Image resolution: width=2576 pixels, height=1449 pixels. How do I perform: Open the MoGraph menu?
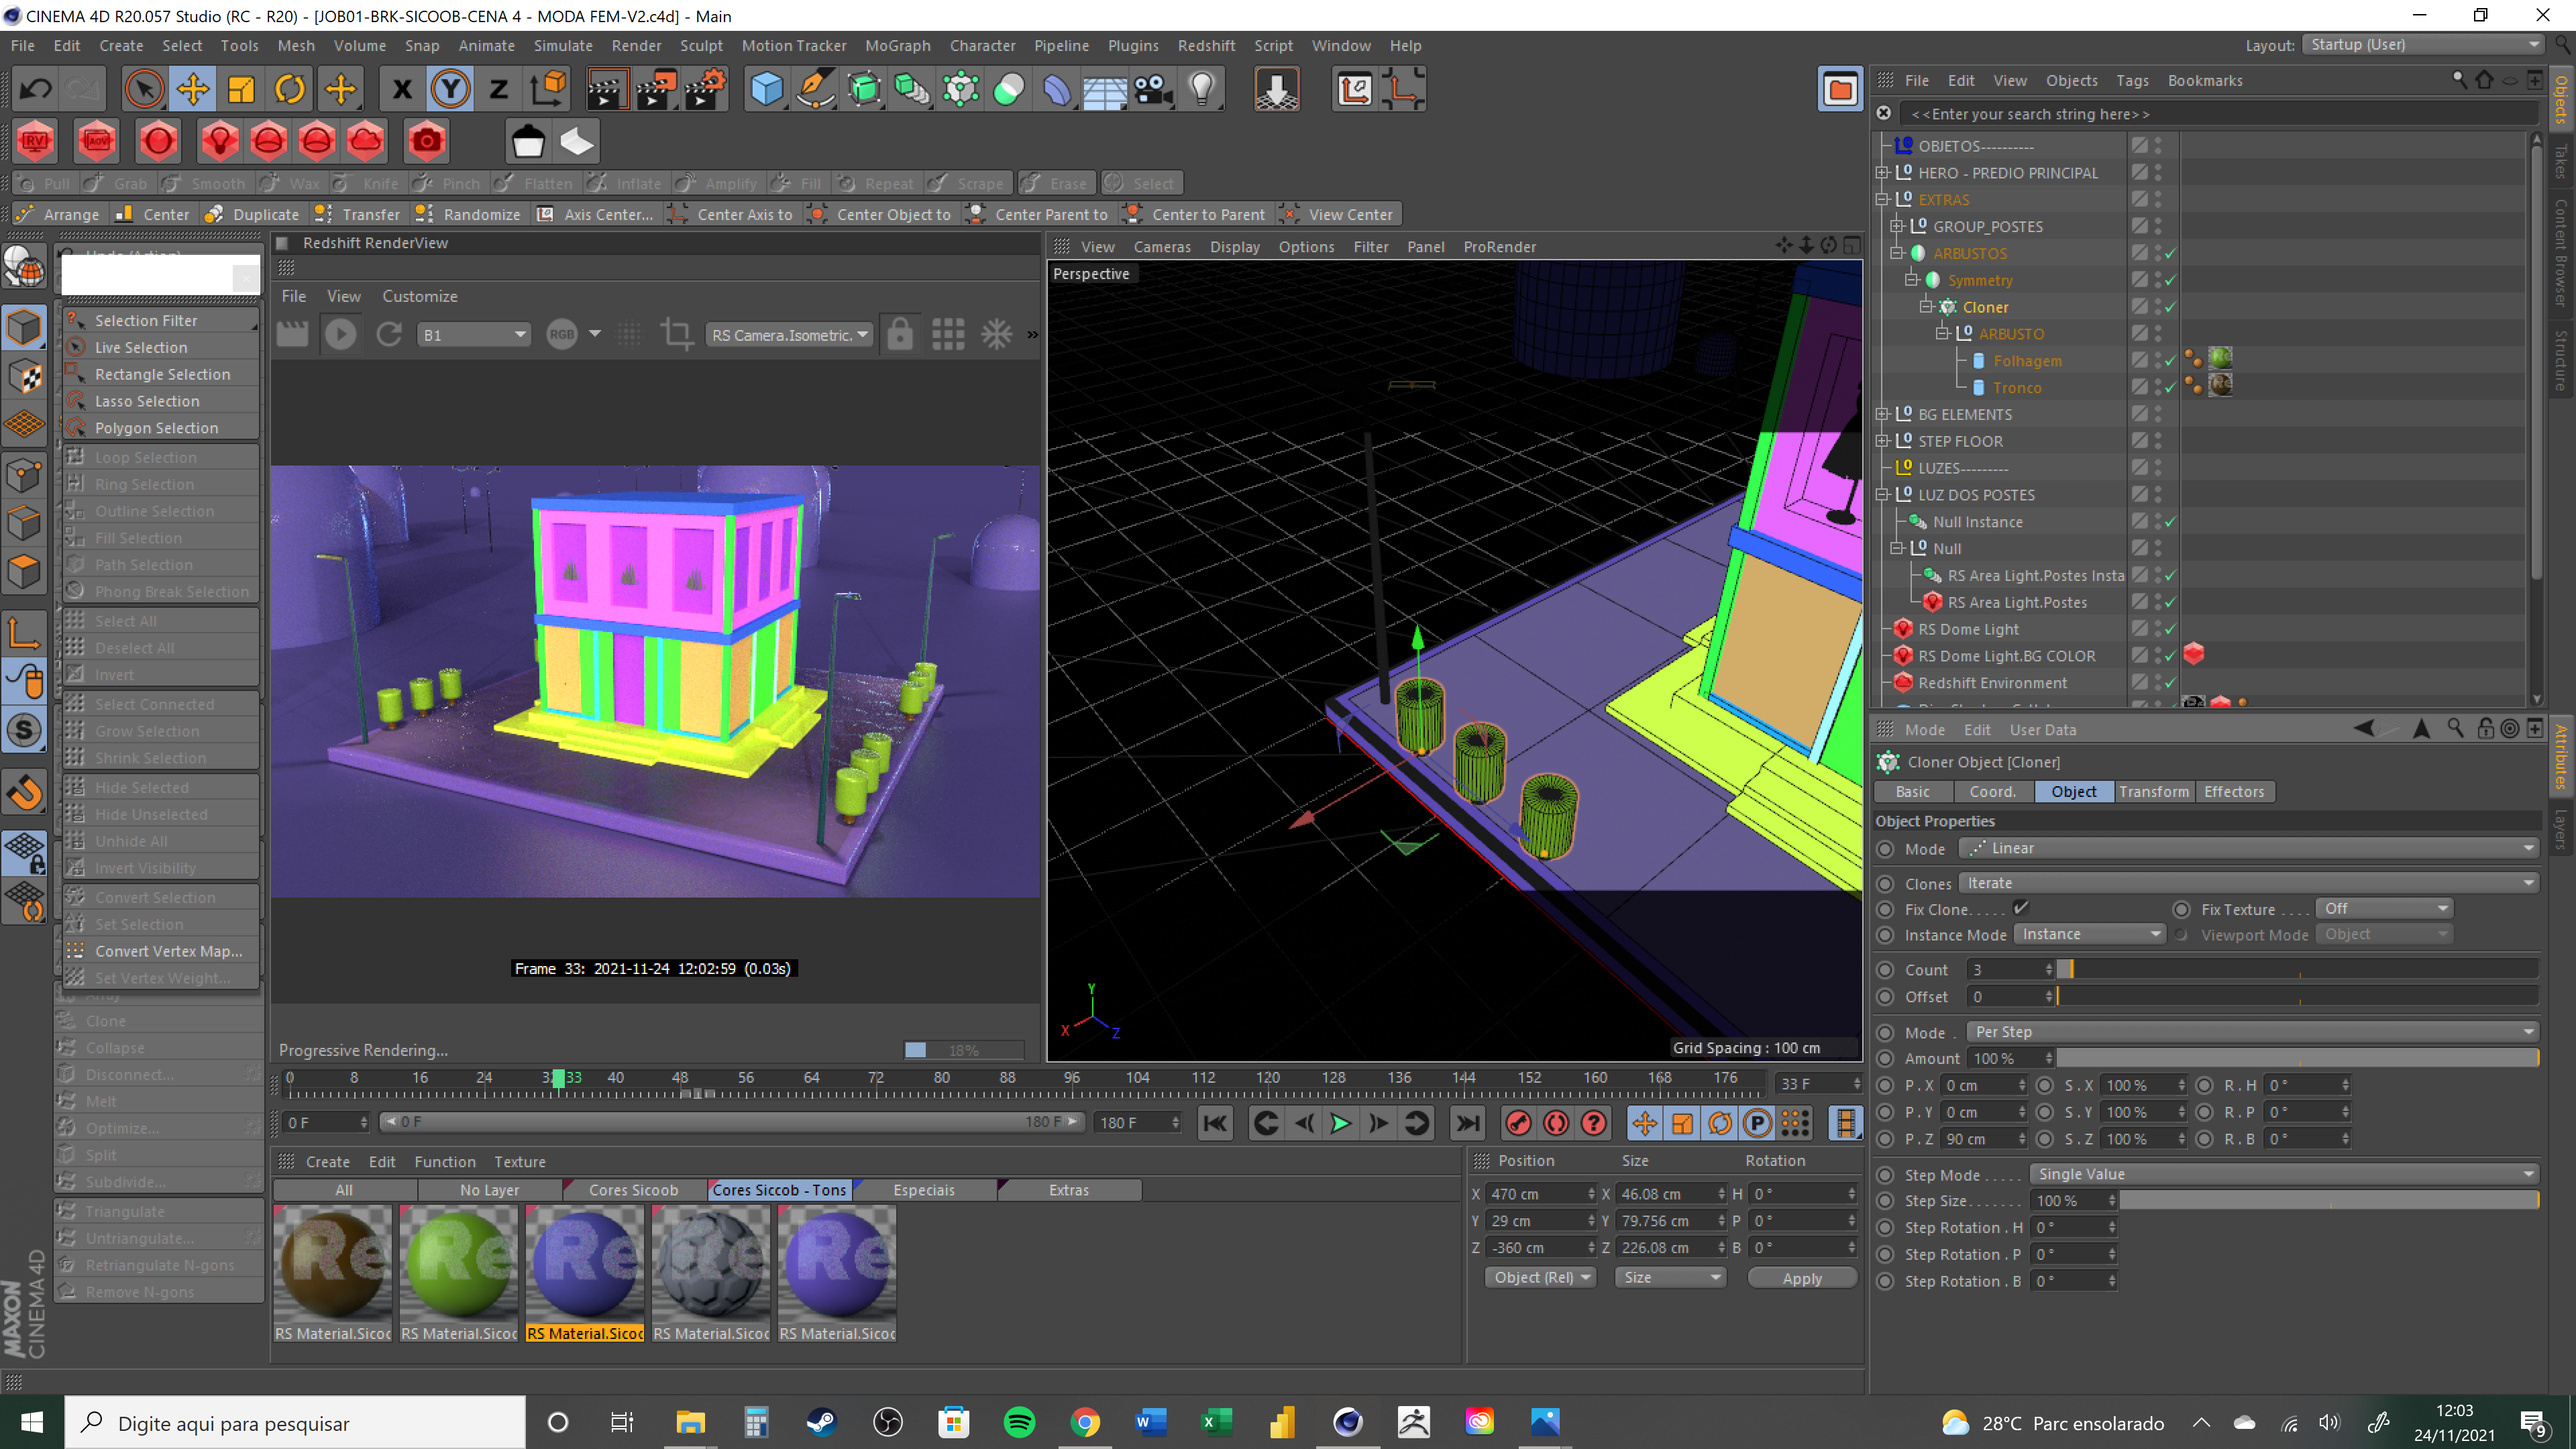pyautogui.click(x=897, y=46)
